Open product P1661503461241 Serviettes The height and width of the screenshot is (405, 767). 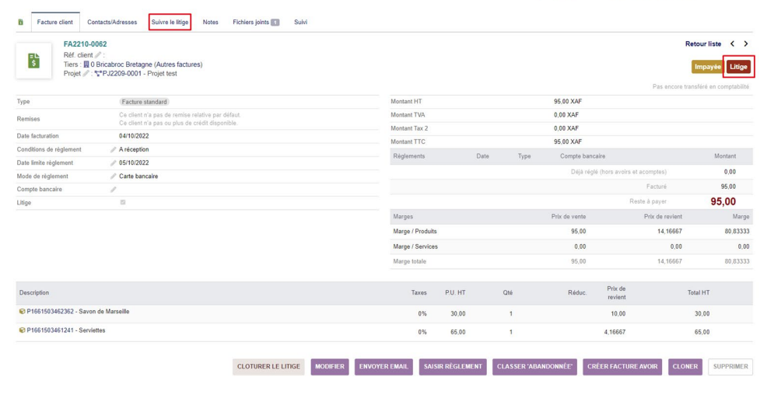pyautogui.click(x=66, y=330)
